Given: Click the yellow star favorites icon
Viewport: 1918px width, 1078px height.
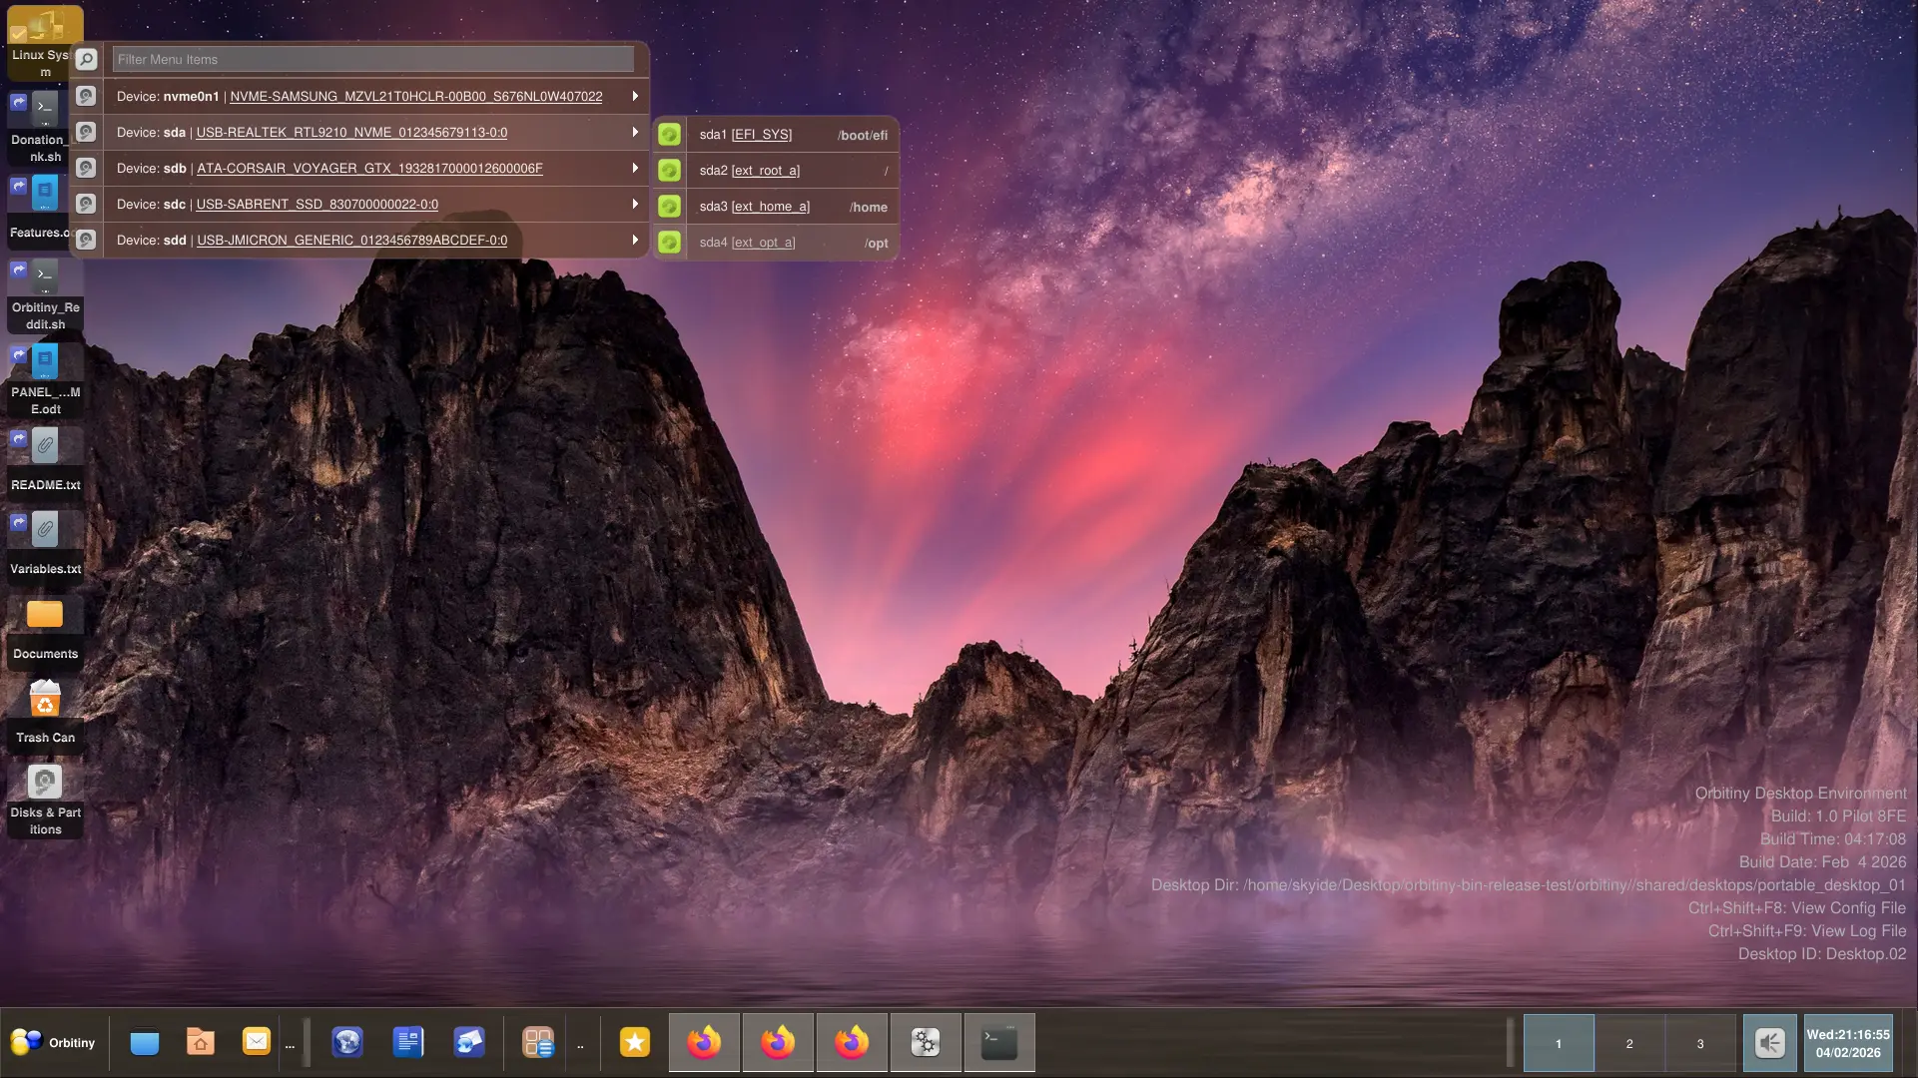Looking at the screenshot, I should pyautogui.click(x=634, y=1042).
